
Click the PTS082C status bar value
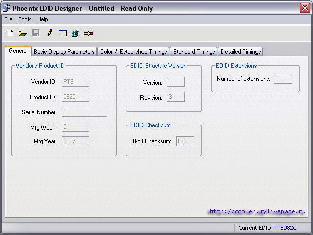(x=285, y=228)
